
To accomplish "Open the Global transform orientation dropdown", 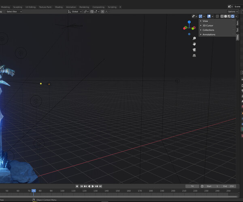I will click(x=75, y=12).
